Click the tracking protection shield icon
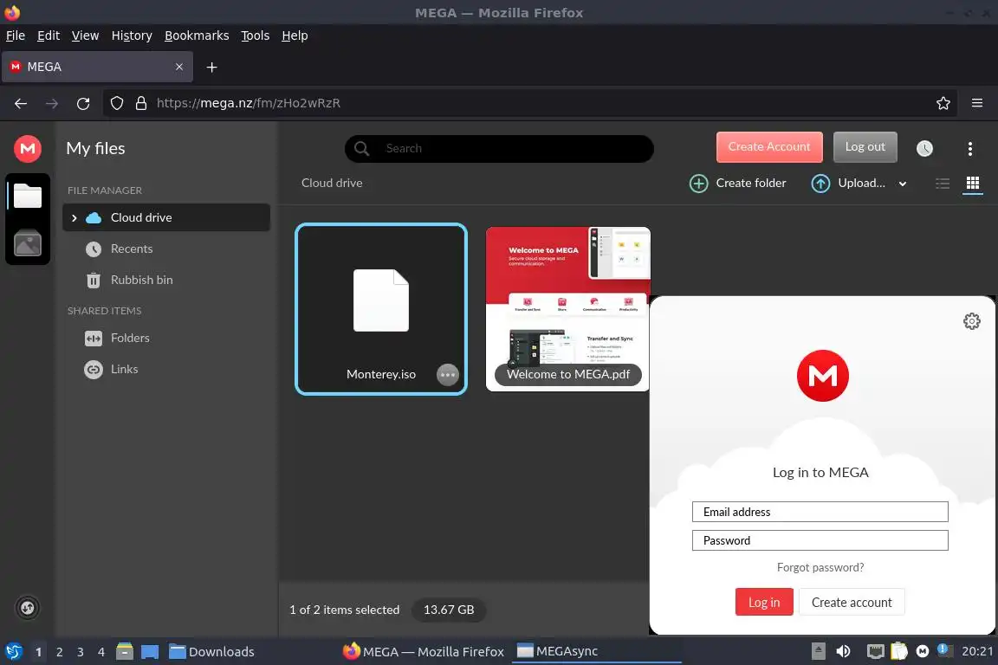This screenshot has width=998, height=665. [116, 103]
